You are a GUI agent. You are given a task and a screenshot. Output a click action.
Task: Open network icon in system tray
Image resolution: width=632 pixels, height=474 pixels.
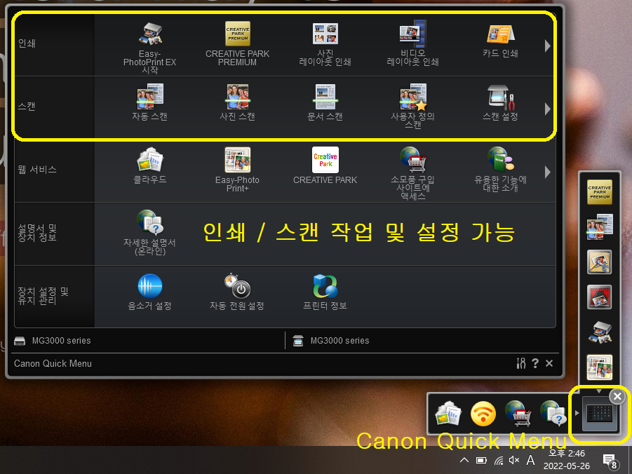click(x=499, y=460)
